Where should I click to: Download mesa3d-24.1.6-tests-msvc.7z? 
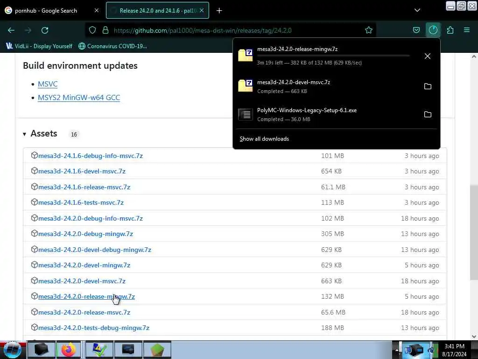click(81, 203)
